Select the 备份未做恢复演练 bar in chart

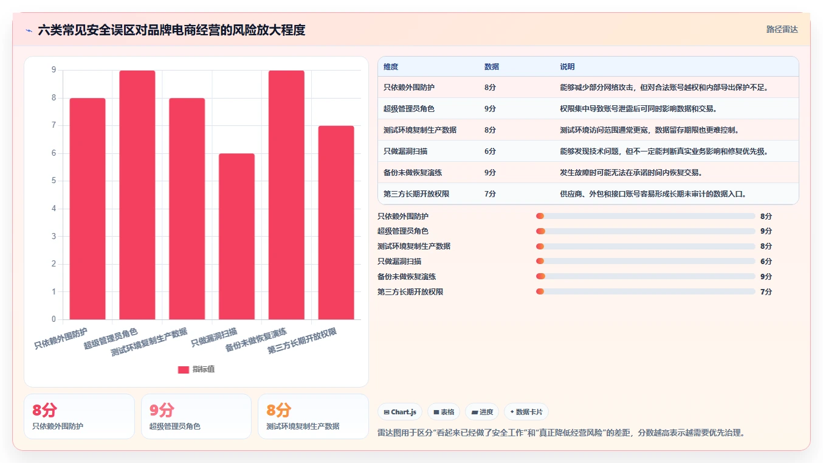pyautogui.click(x=286, y=195)
